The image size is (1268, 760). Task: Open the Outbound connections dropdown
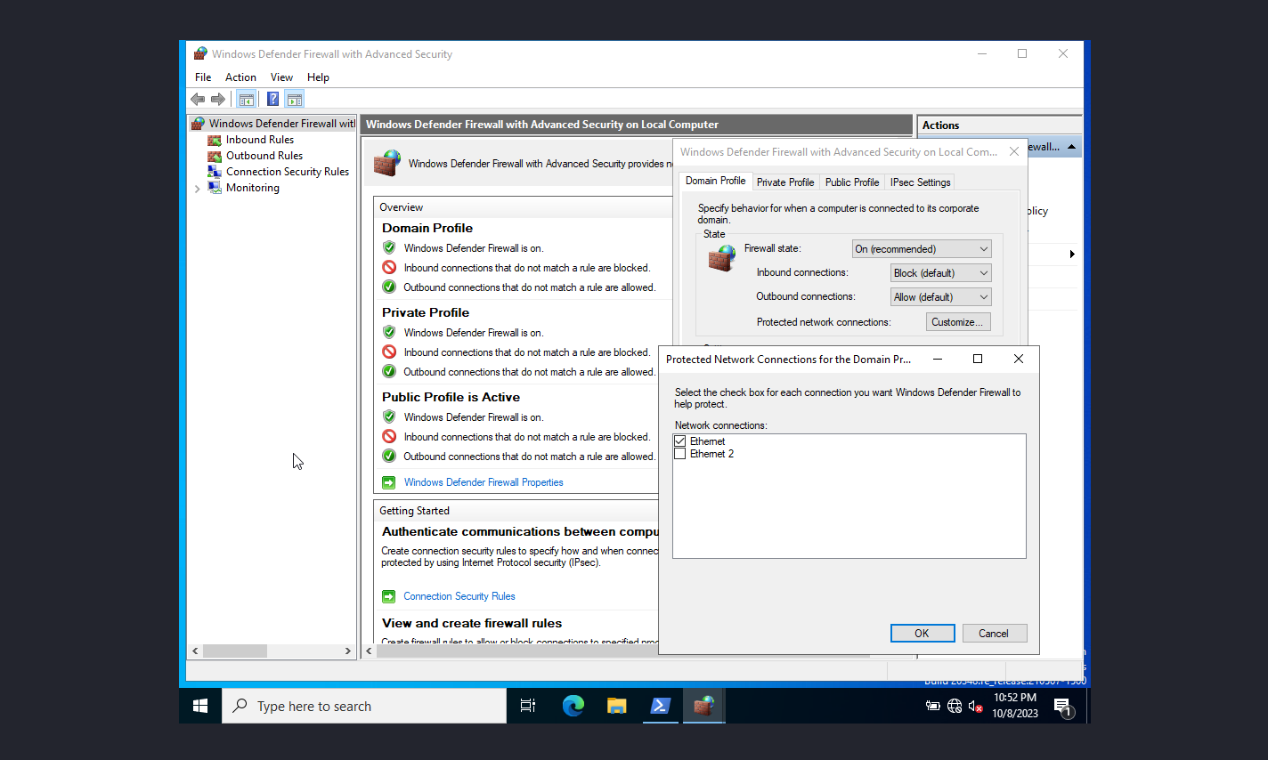click(x=941, y=297)
